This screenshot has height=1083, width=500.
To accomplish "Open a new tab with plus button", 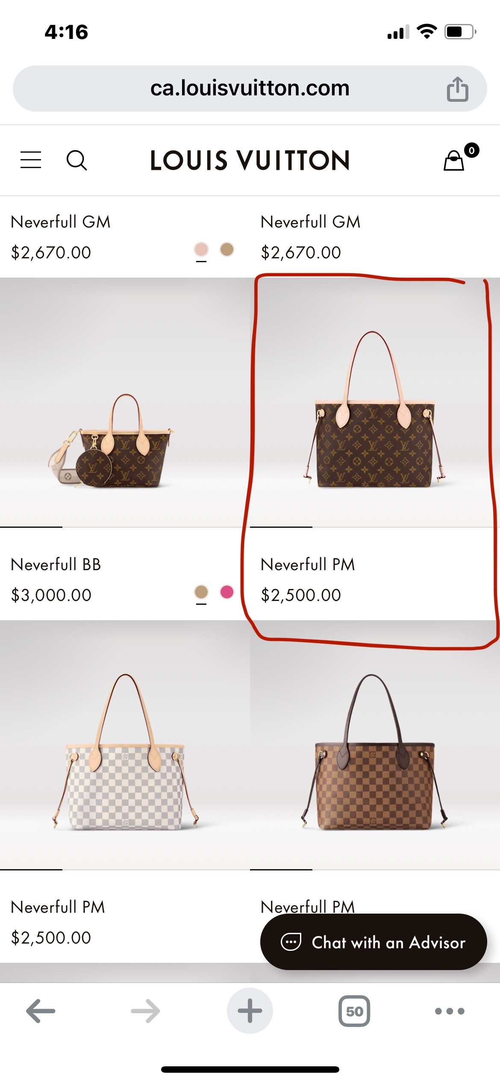I will tap(250, 1011).
